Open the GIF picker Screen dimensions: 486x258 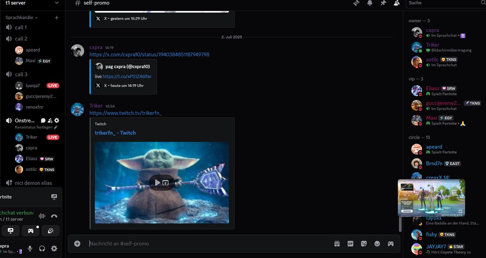tap(350, 243)
